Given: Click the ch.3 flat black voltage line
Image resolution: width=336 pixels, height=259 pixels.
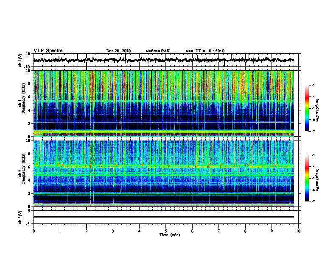Looking at the screenshot, I should 163,217.
